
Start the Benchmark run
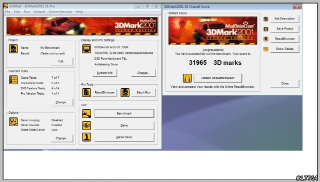pos(124,114)
